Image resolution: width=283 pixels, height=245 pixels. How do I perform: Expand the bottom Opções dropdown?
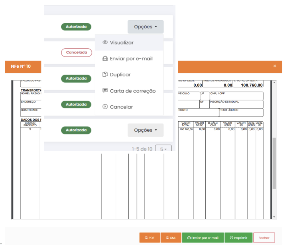pyautogui.click(x=145, y=130)
